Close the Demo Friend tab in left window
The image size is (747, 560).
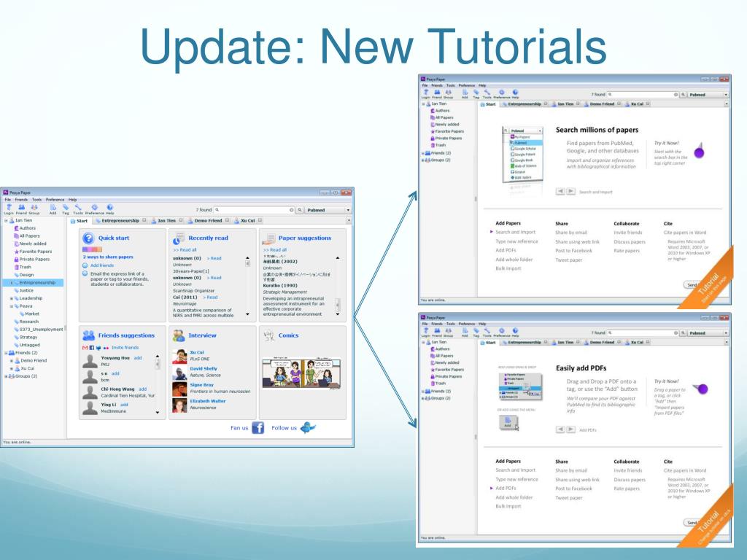pyautogui.click(x=228, y=220)
